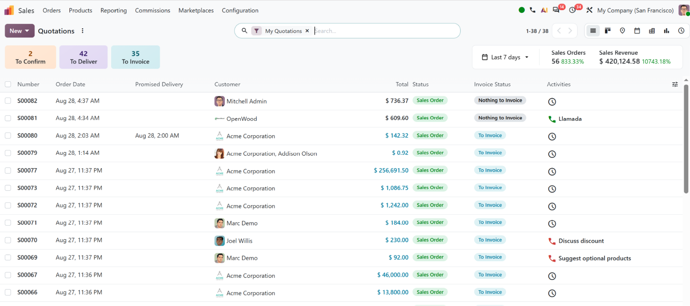Viewport: 690px width, 306px height.
Task: Tick checkbox for order S00077
Action: (x=8, y=170)
